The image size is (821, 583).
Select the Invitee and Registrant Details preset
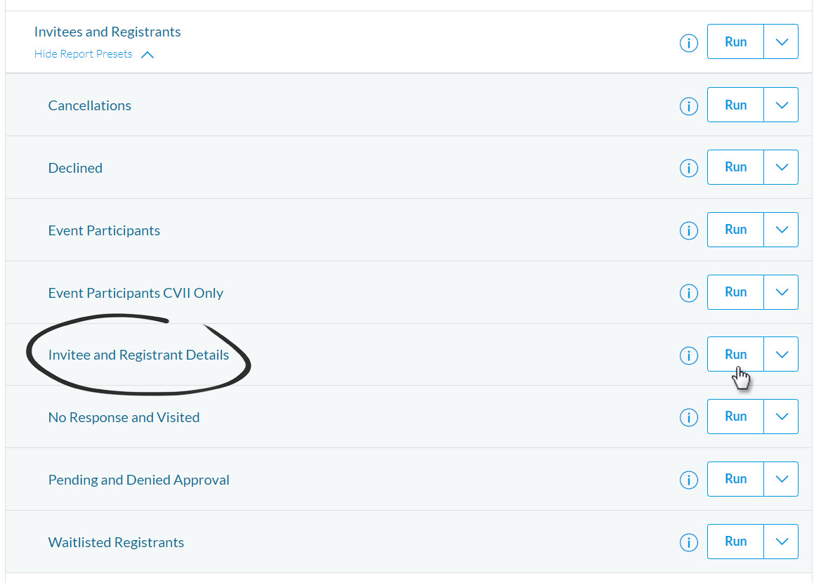(138, 355)
